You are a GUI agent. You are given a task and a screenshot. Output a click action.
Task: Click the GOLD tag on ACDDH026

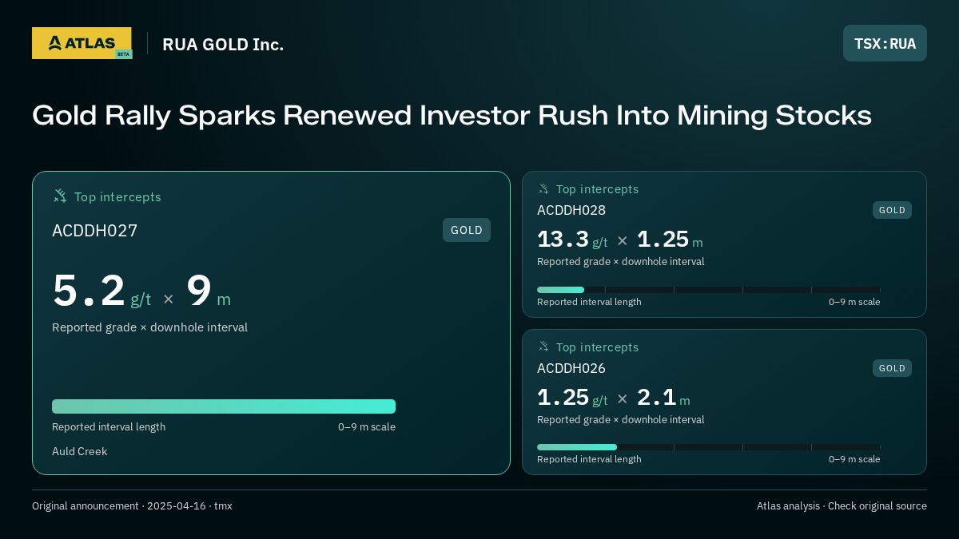click(x=892, y=368)
